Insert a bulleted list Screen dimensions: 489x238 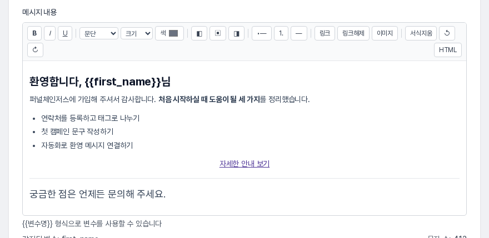[x=262, y=33]
